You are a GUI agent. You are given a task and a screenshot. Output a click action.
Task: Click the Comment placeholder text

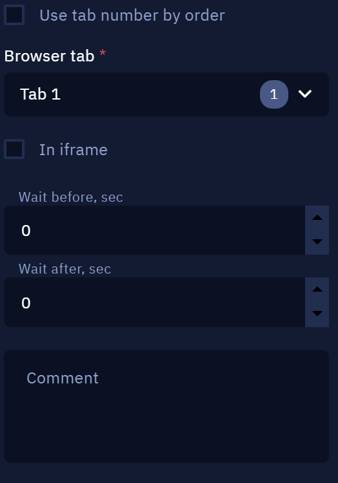pos(63,378)
